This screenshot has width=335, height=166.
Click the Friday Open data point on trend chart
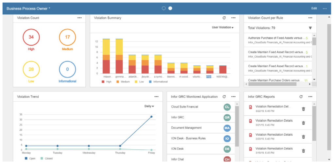click(x=151, y=117)
